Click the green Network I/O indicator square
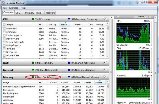The height and width of the screenshot is (104, 159). click(x=33, y=70)
